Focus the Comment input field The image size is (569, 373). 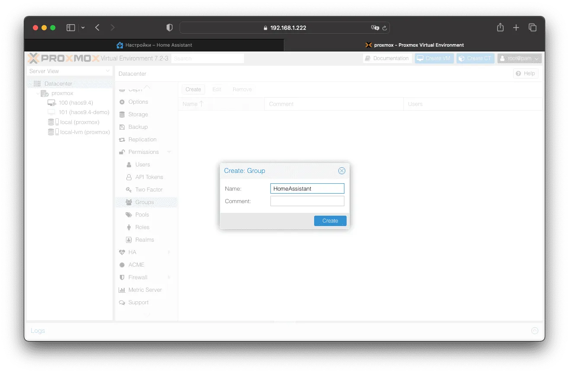307,201
